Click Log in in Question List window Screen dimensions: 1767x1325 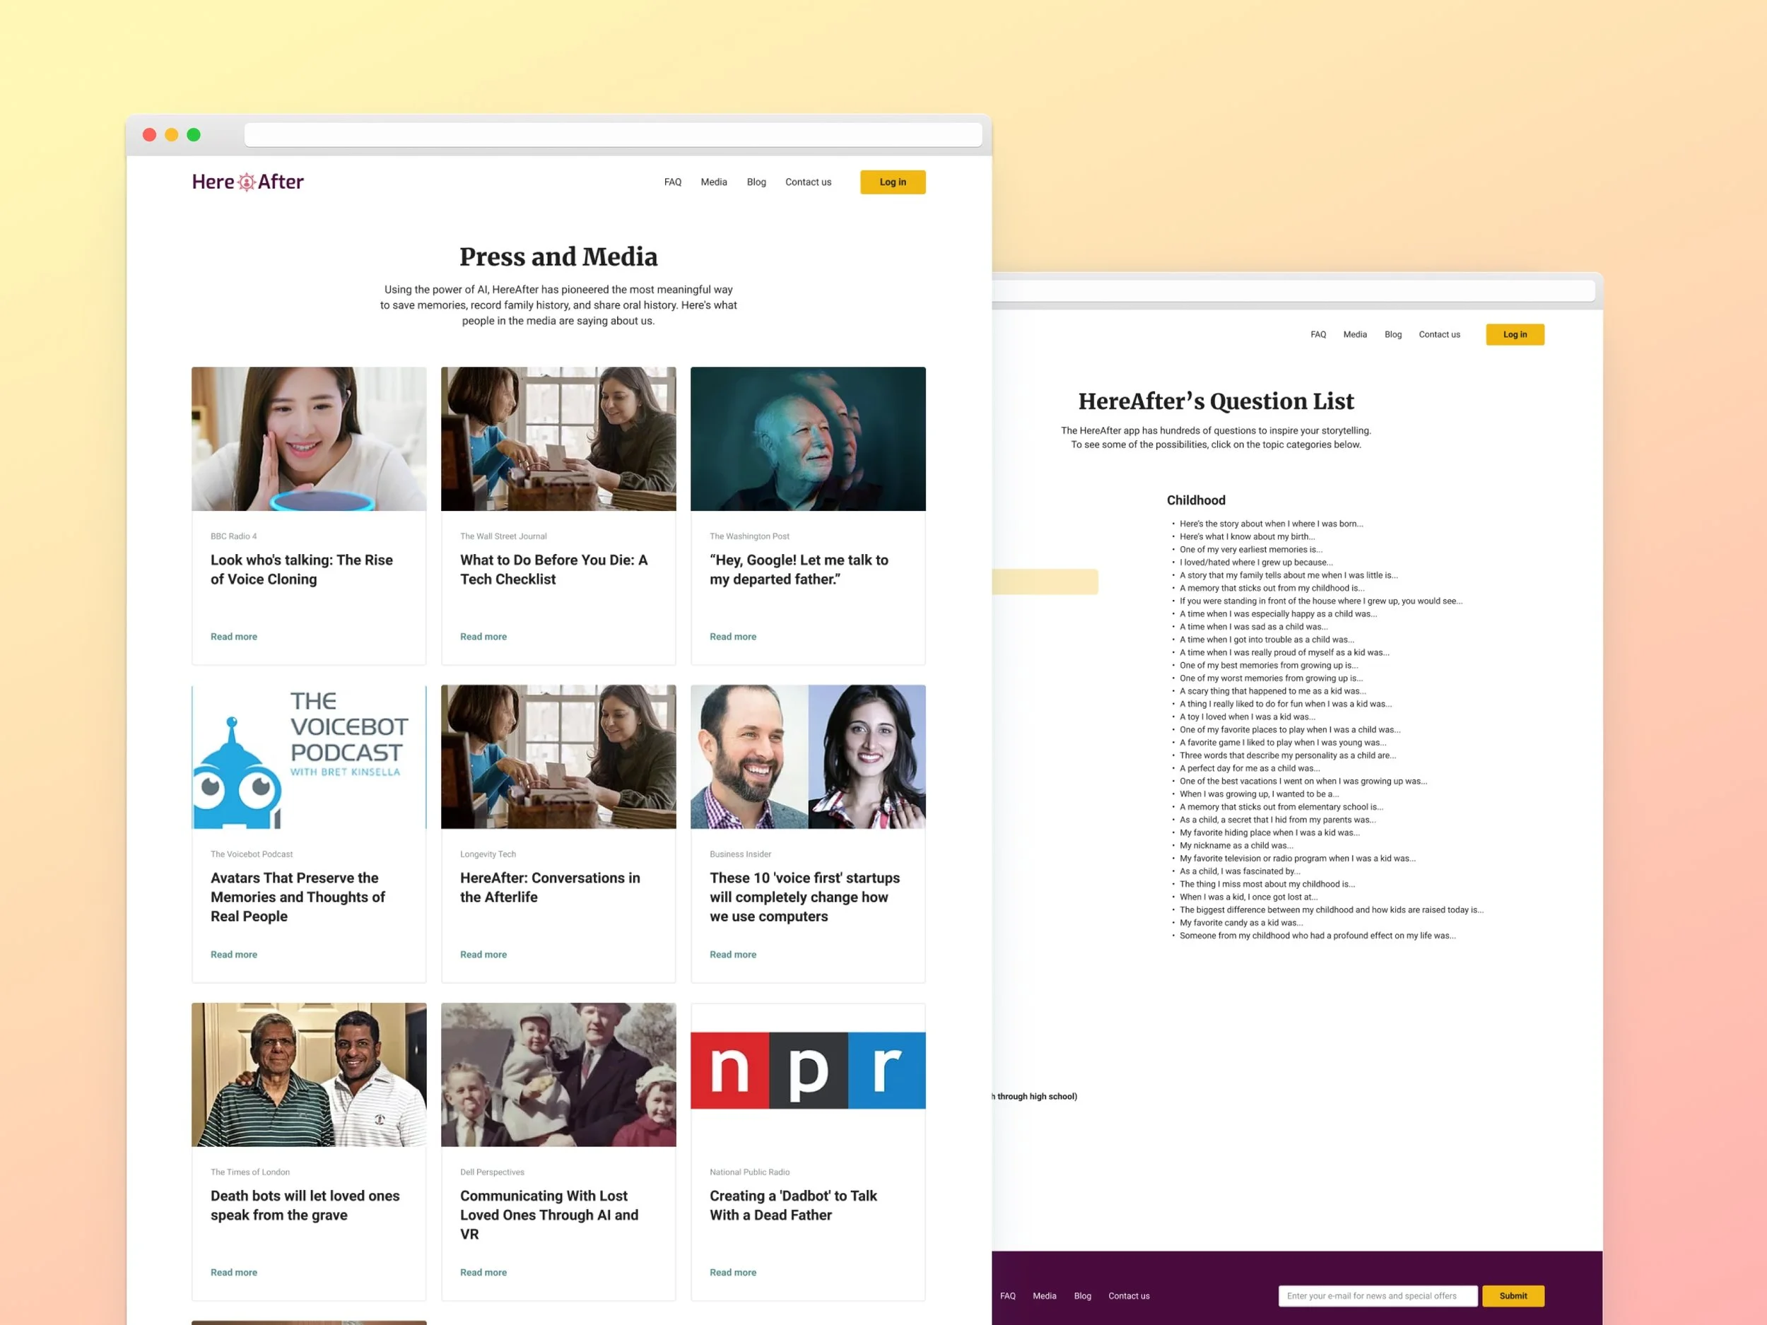(x=1515, y=335)
